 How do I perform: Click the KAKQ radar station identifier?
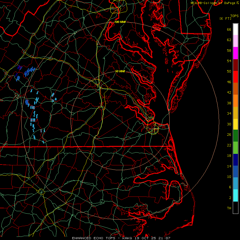(x=128, y=238)
